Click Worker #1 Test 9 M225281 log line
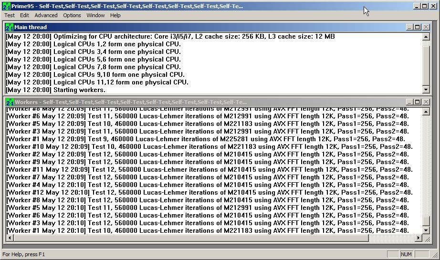 205,139
